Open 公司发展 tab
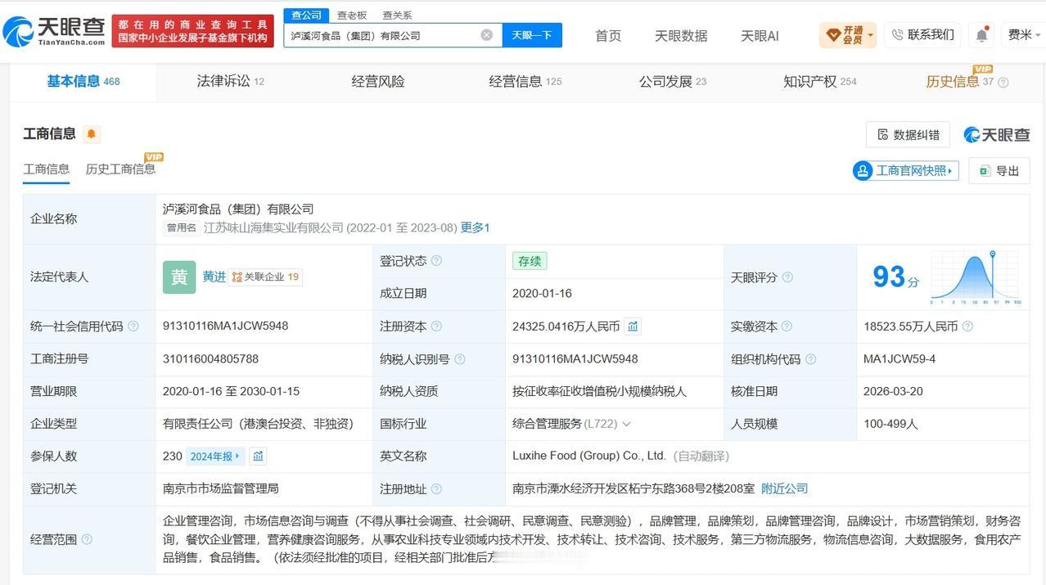 673,81
